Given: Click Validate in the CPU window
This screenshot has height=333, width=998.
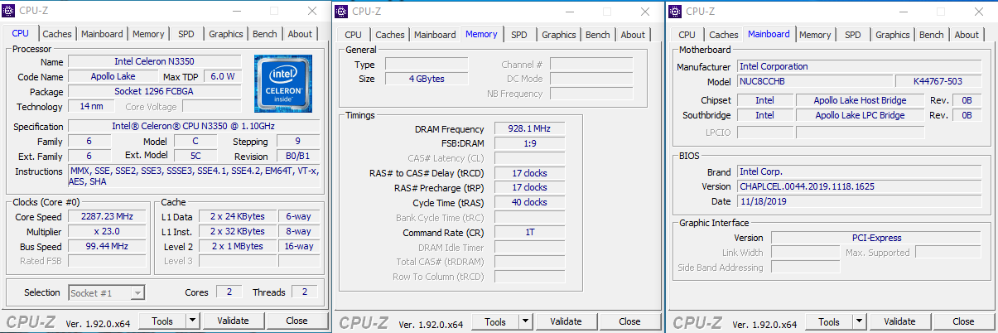Looking at the screenshot, I should (233, 321).
